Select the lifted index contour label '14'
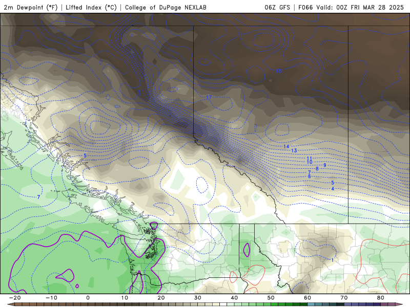The width and height of the screenshot is (410, 307). (286, 146)
